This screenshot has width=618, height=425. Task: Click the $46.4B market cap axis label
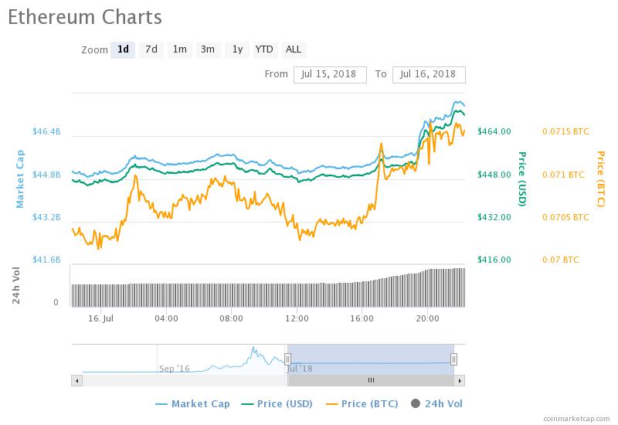point(46,131)
